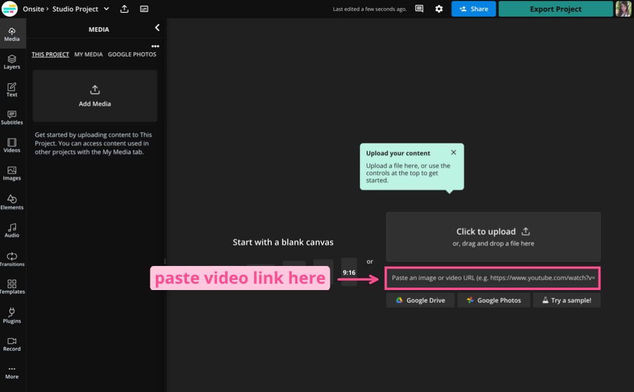Image resolution: width=634 pixels, height=392 pixels.
Task: Start a screen recording with Record
Action: [x=12, y=344]
